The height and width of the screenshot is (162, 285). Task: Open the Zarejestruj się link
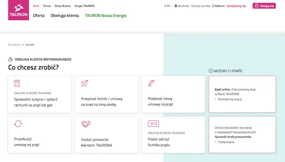(236, 6)
